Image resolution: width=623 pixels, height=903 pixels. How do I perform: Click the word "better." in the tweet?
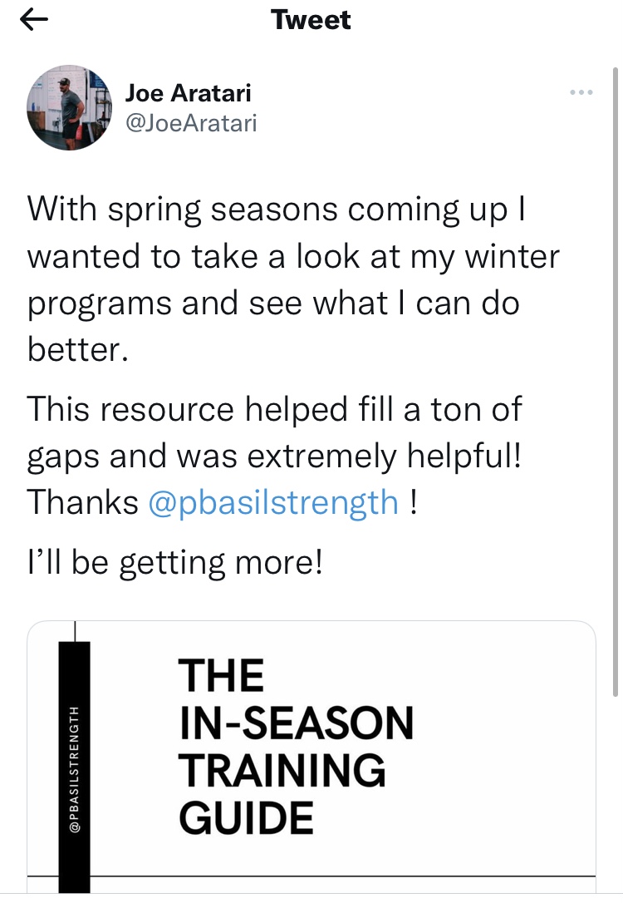[78, 351]
